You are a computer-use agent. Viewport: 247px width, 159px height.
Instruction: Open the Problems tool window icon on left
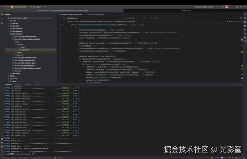pos(2,150)
